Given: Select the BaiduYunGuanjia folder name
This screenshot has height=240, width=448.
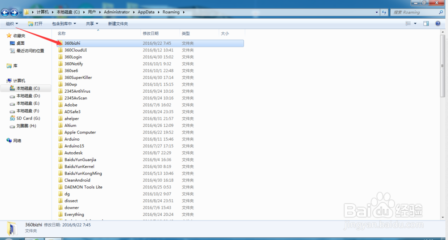Looking at the screenshot, I should coord(80,160).
